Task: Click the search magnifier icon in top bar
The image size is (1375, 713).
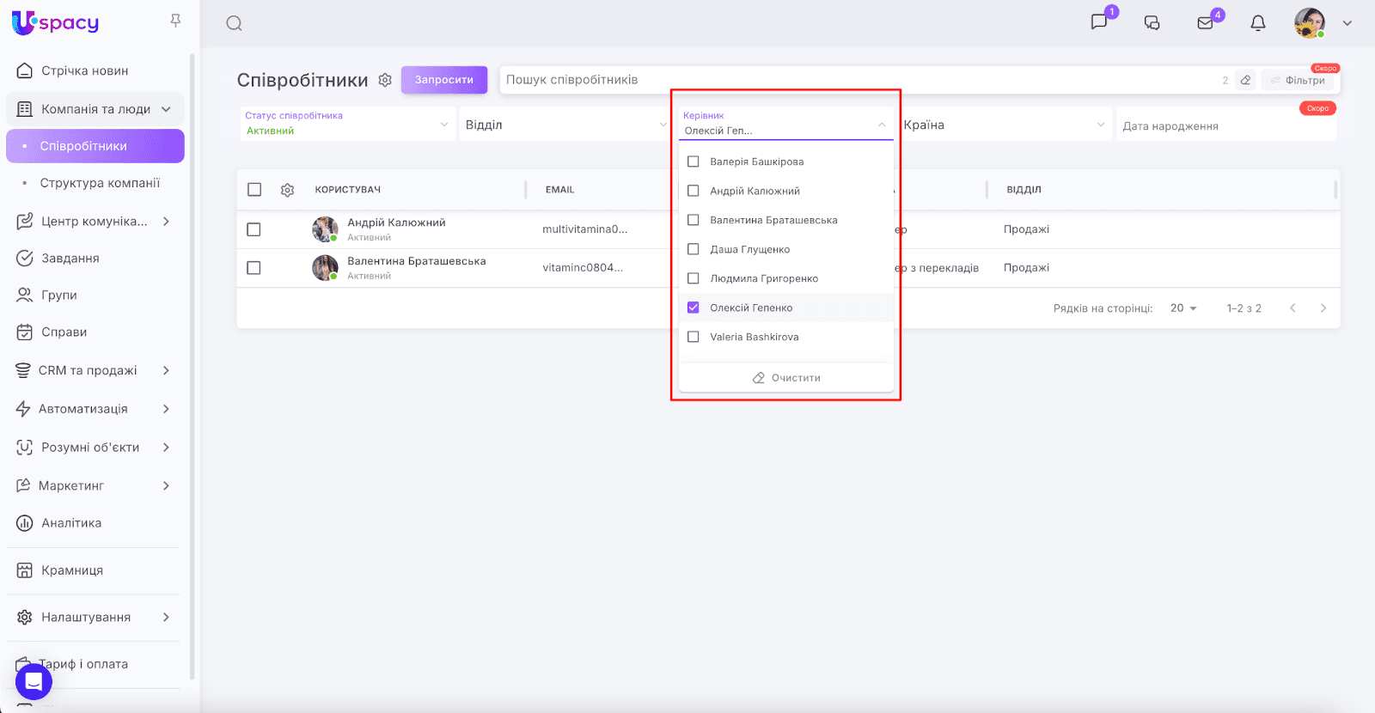Action: [x=234, y=23]
